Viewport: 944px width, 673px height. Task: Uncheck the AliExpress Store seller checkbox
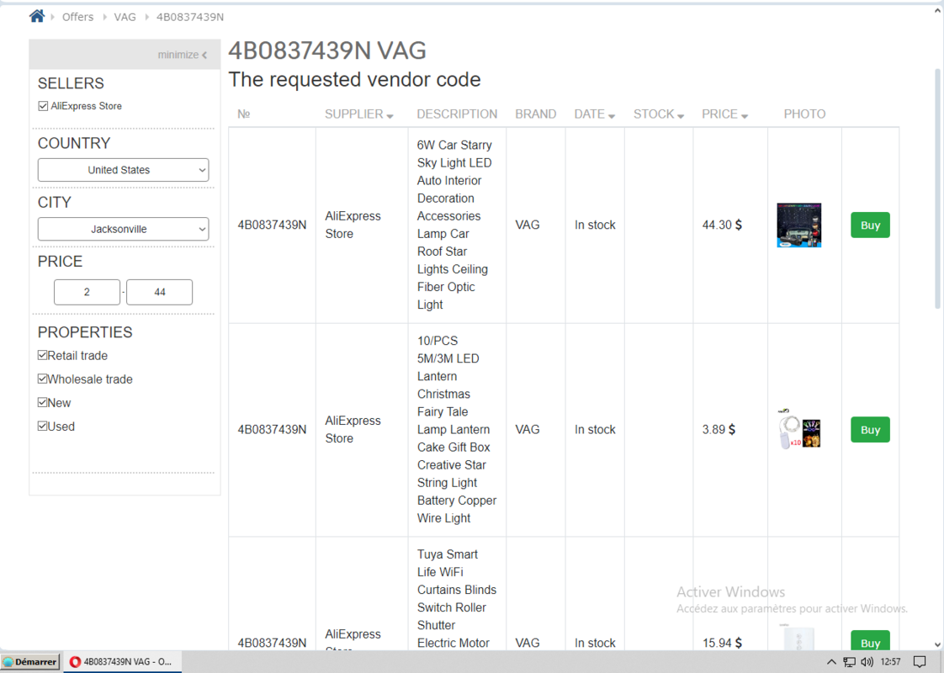(x=43, y=106)
